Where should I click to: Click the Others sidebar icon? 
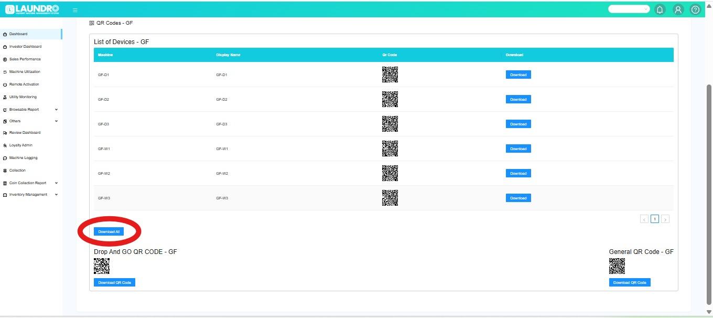pyautogui.click(x=5, y=121)
